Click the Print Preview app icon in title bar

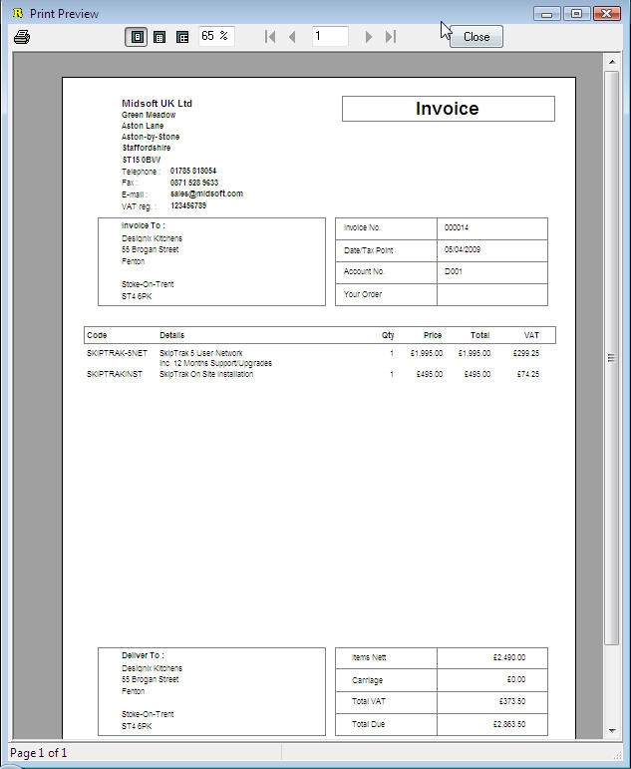pos(17,13)
